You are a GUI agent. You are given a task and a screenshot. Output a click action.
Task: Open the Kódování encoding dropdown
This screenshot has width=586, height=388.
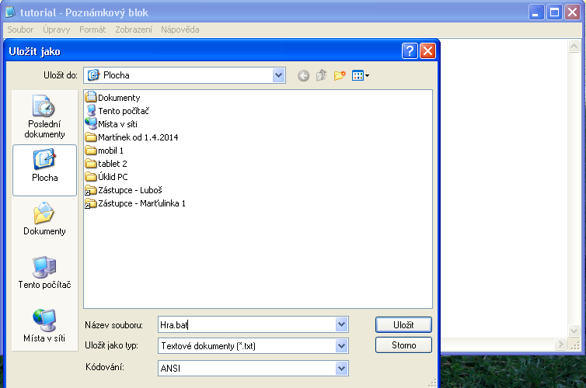coord(341,368)
